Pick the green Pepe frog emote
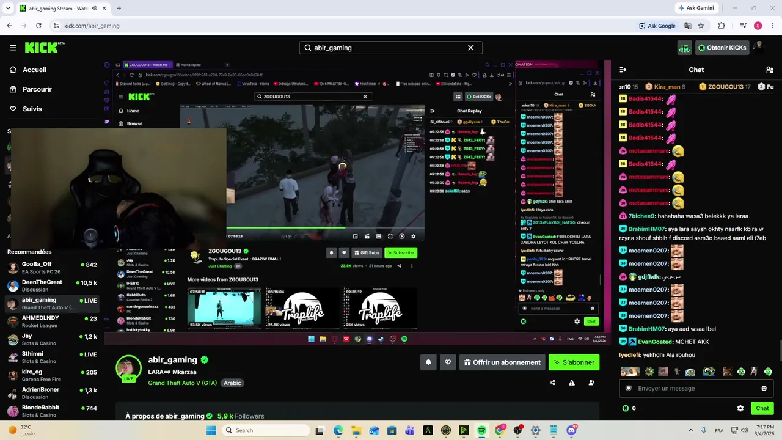Image resolution: width=782 pixels, height=440 pixels. click(708, 372)
